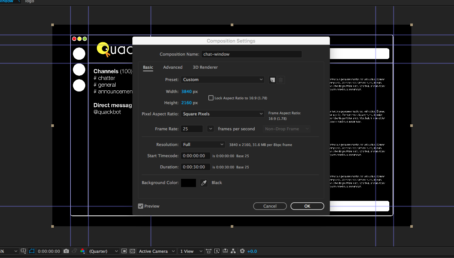The width and height of the screenshot is (454, 258).
Task: Click the region of interest icon
Action: click(x=125, y=251)
